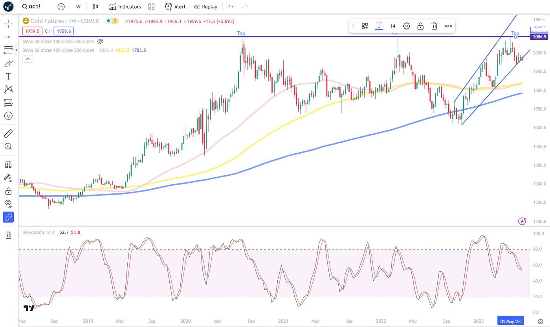Image resolution: width=550 pixels, height=327 pixels.
Task: Change text color in floating toolbar
Action: point(379,26)
